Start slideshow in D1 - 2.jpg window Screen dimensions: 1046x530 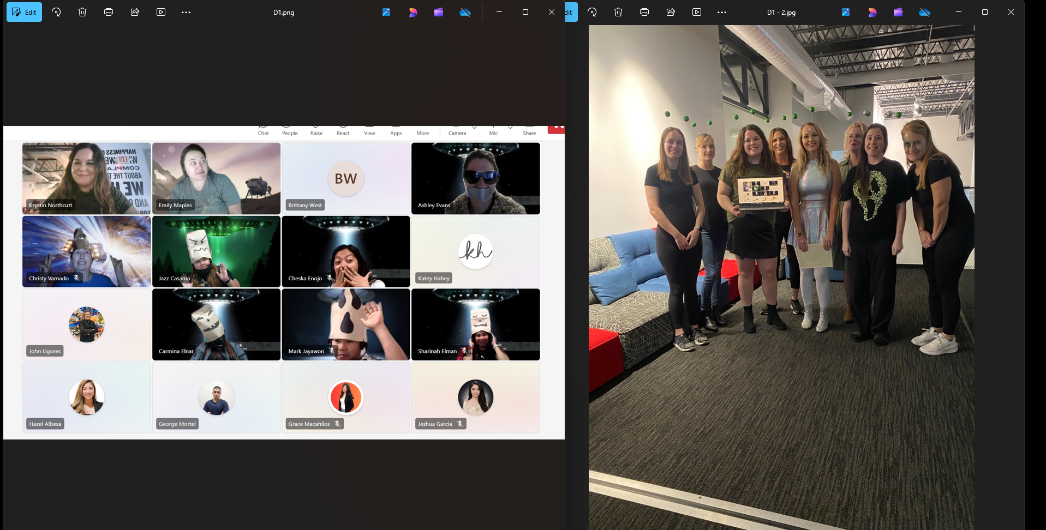697,12
